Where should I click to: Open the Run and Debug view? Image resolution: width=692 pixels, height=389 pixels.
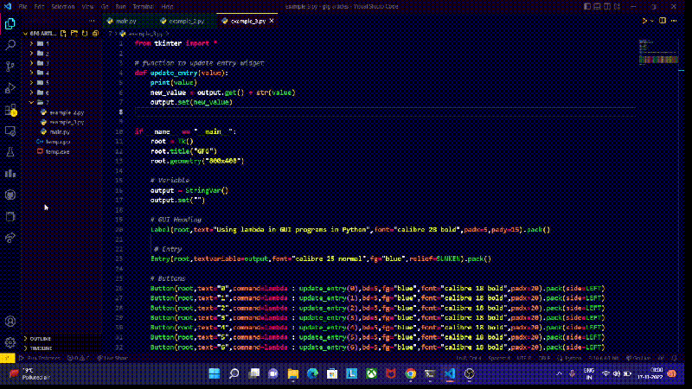(x=10, y=88)
